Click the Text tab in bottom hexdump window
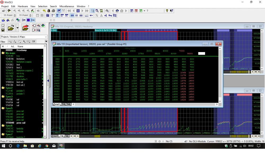265x165 pixels. [55, 136]
